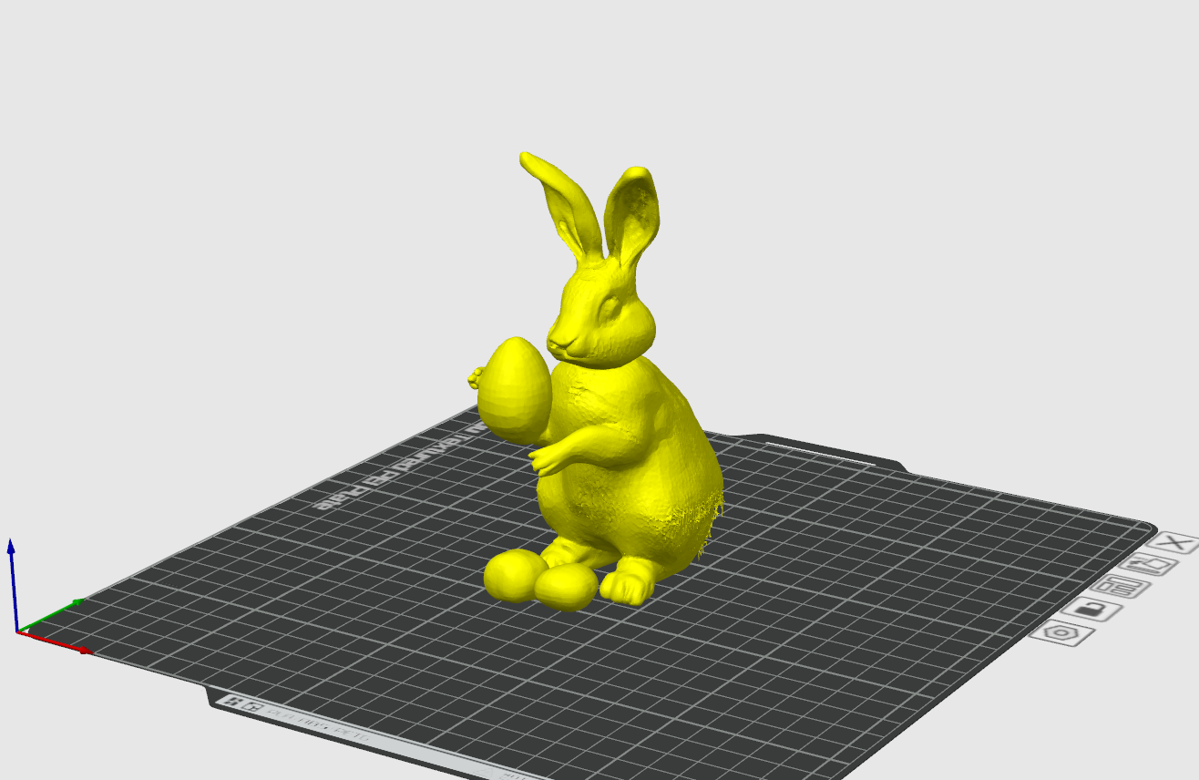Click the egg held by the bunny
Viewport: 1199px width, 780px height.
pos(514,390)
